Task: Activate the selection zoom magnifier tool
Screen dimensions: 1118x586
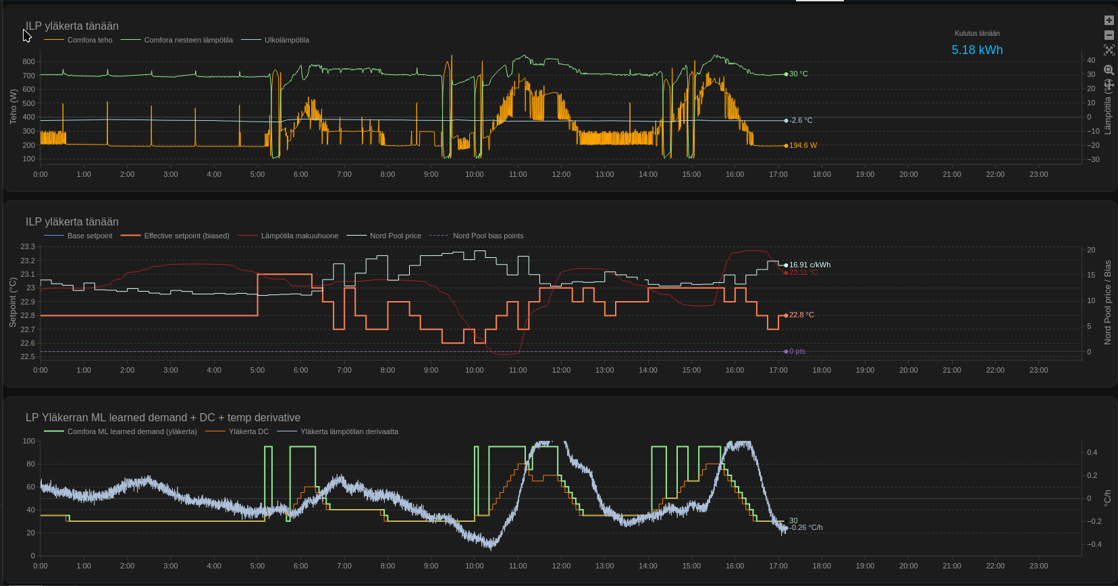Action: (x=1109, y=70)
